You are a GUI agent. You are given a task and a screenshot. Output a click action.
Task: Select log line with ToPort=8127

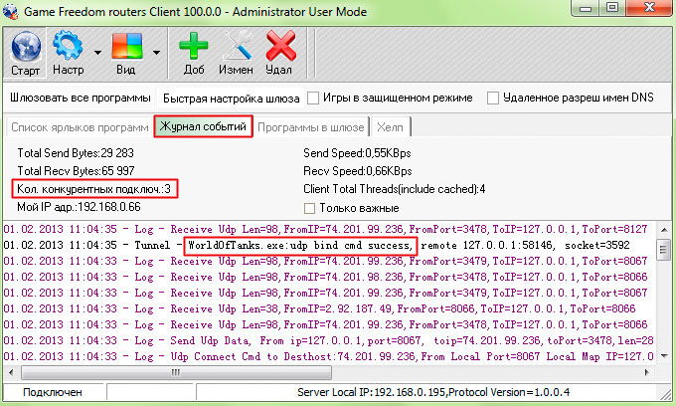pyautogui.click(x=325, y=229)
